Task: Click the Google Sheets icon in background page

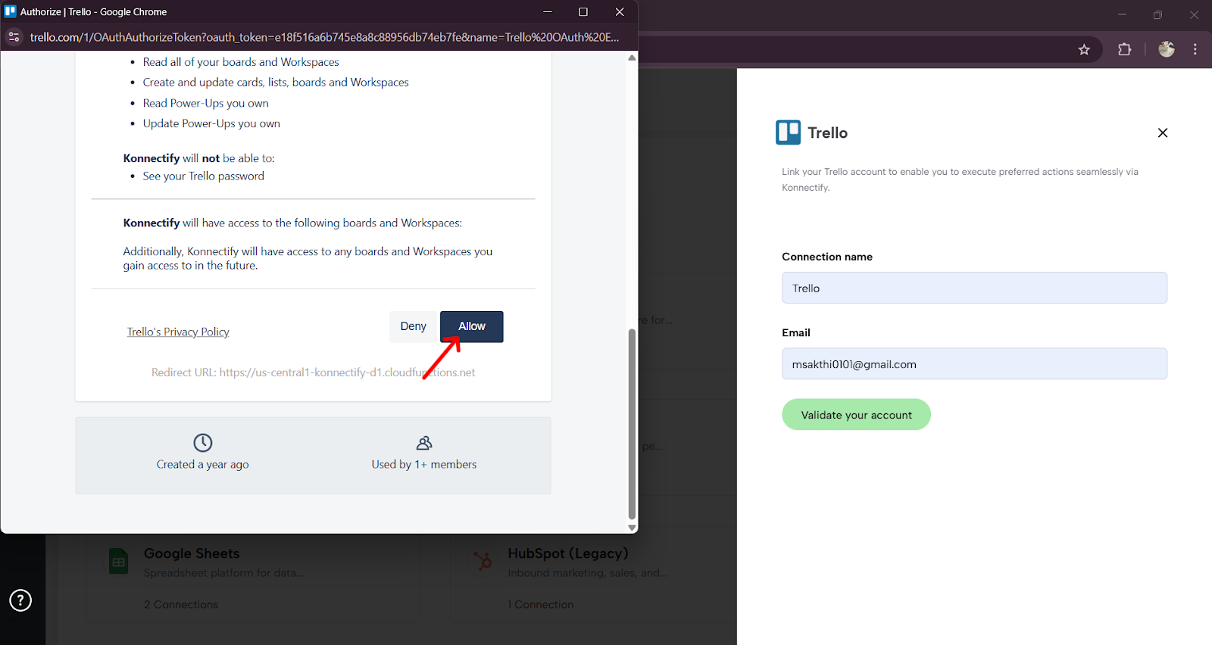Action: click(119, 561)
